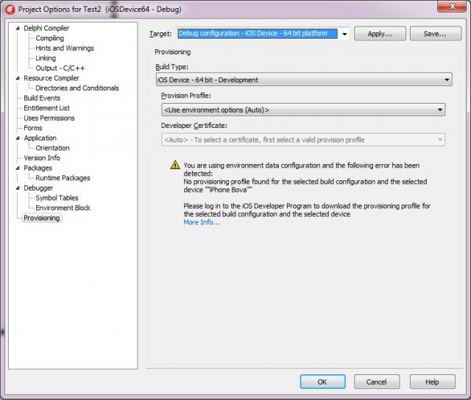471x400 pixels.
Task: Click the Cancel button
Action: coord(377,382)
